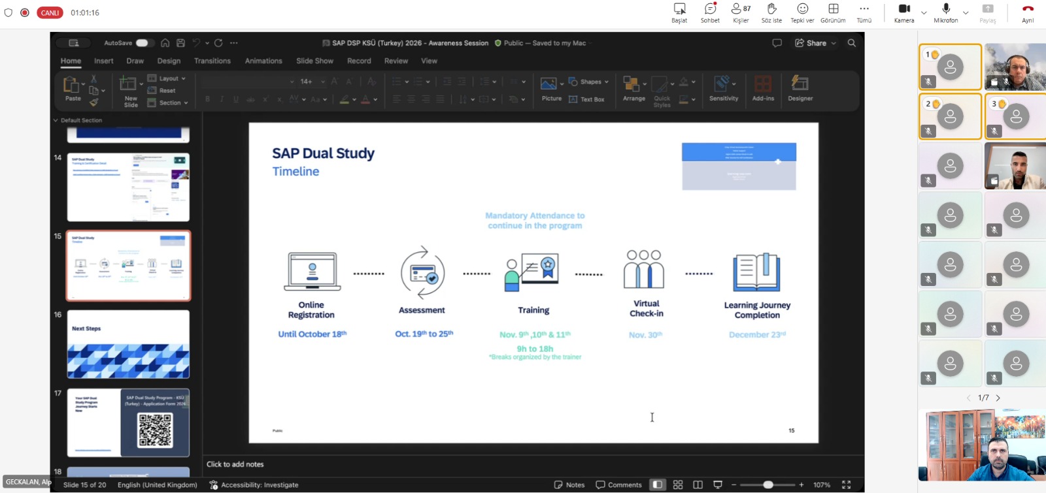Open the Section dropdown
Screen dimensions: 1046x493
click(x=168, y=103)
